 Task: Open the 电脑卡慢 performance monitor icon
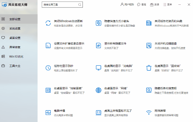coord(48,113)
